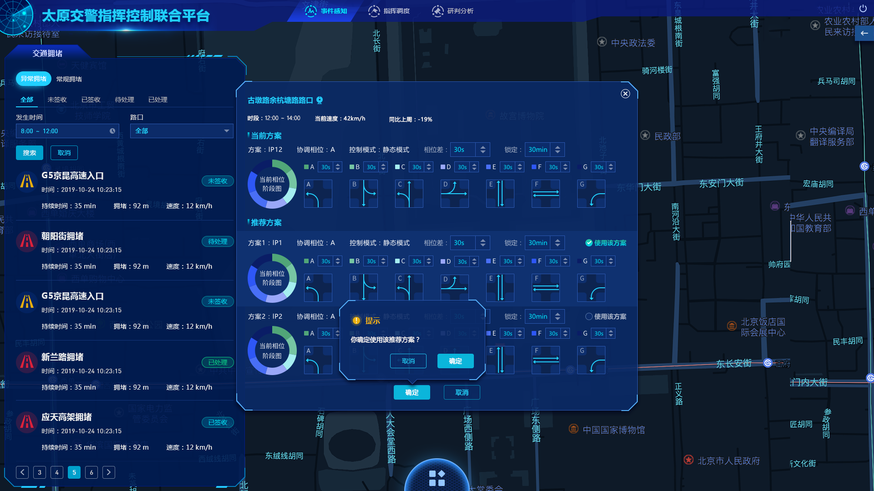The height and width of the screenshot is (491, 874).
Task: Select the 待处理 status tab
Action: 125,100
